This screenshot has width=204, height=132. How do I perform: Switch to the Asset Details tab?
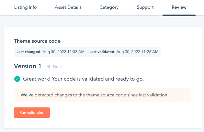tap(68, 7)
